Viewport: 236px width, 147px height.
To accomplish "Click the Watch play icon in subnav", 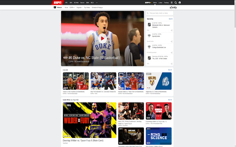I will click(55, 7).
